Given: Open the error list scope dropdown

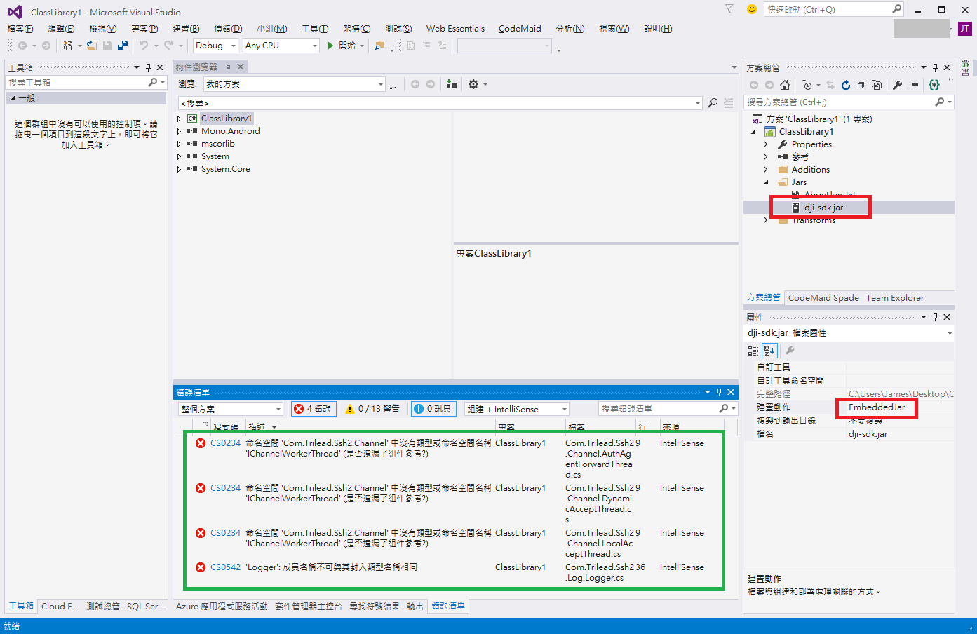Looking at the screenshot, I should tap(231, 409).
